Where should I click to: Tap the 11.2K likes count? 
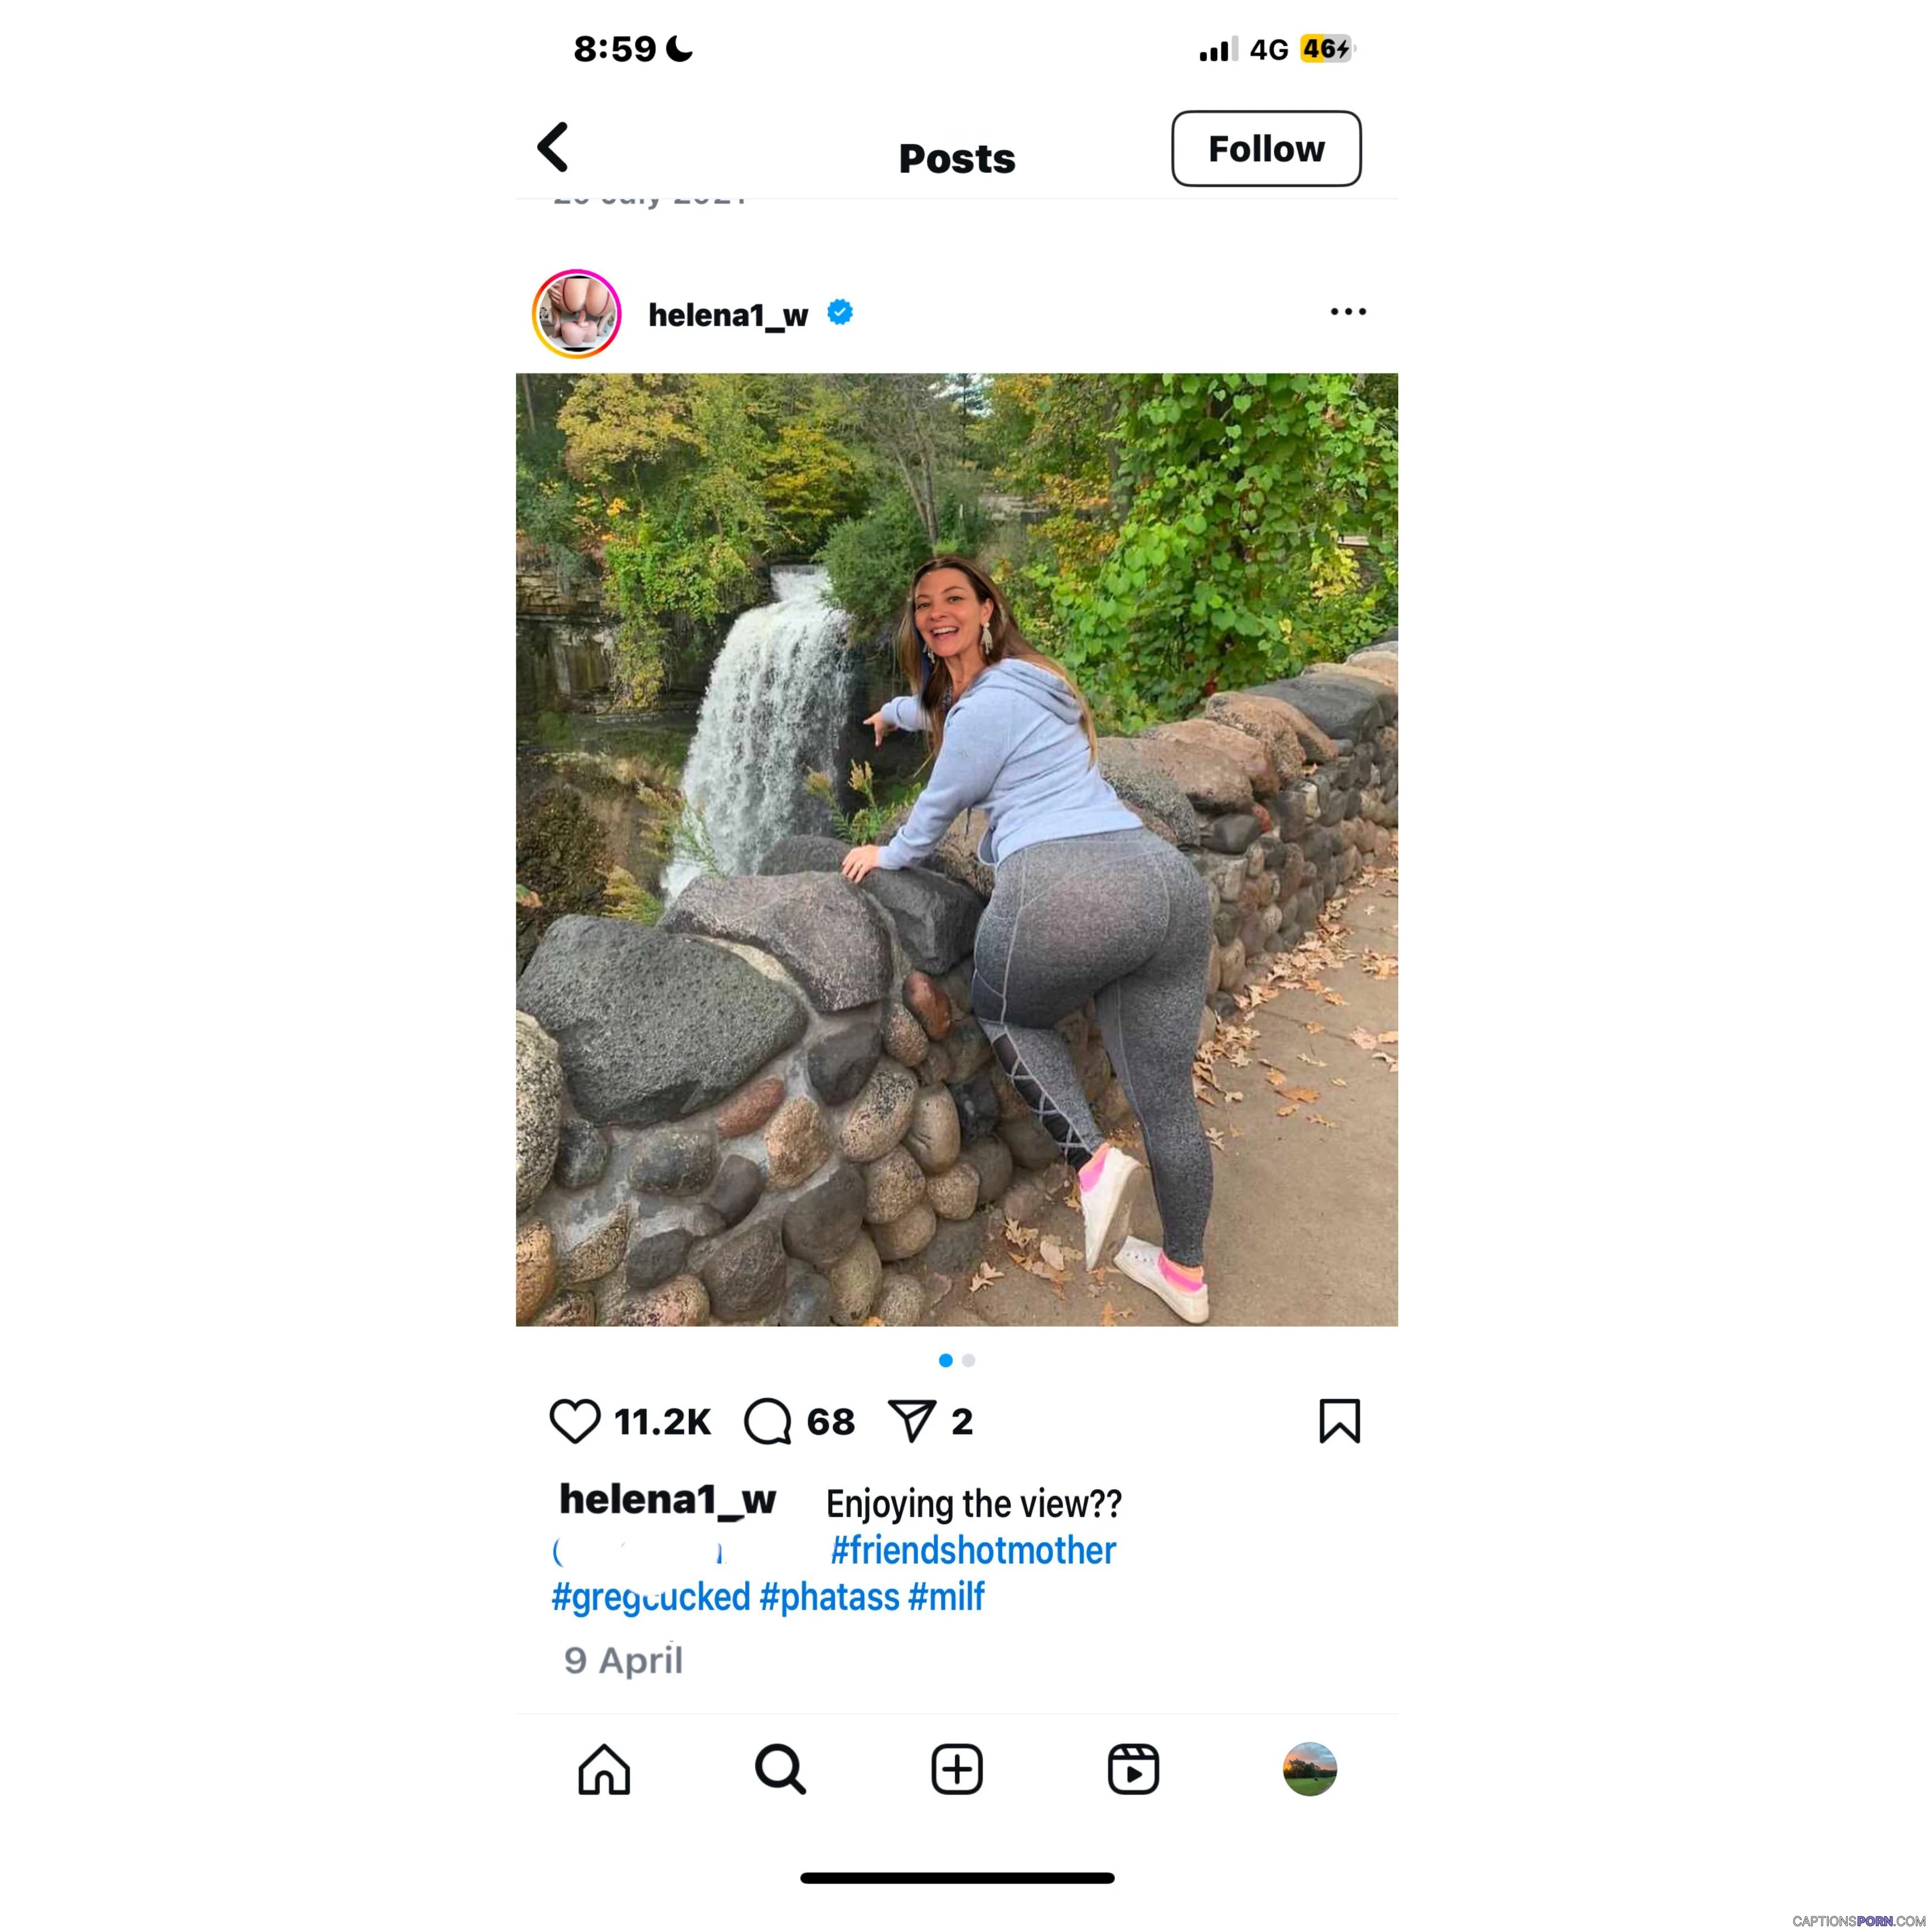pos(662,1422)
